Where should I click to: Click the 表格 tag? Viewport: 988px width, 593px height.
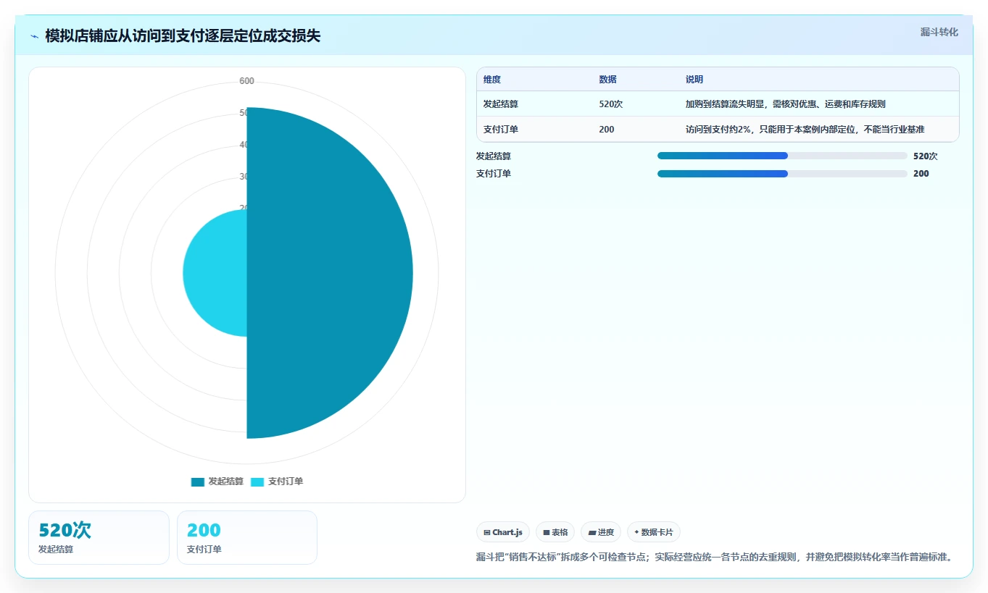(x=555, y=532)
